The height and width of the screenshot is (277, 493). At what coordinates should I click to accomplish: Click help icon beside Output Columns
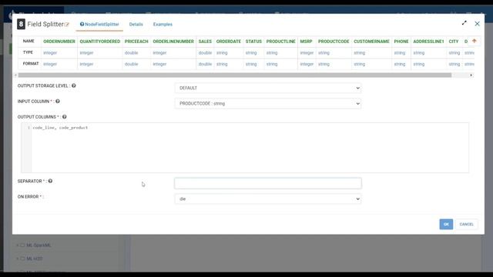[x=64, y=116]
